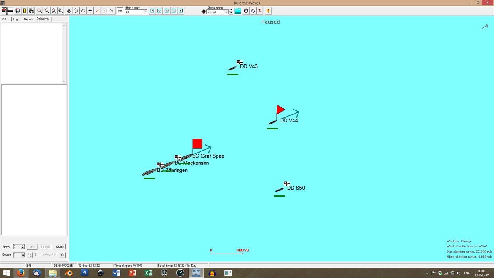Select the course pointer tool near Course field

(30, 255)
